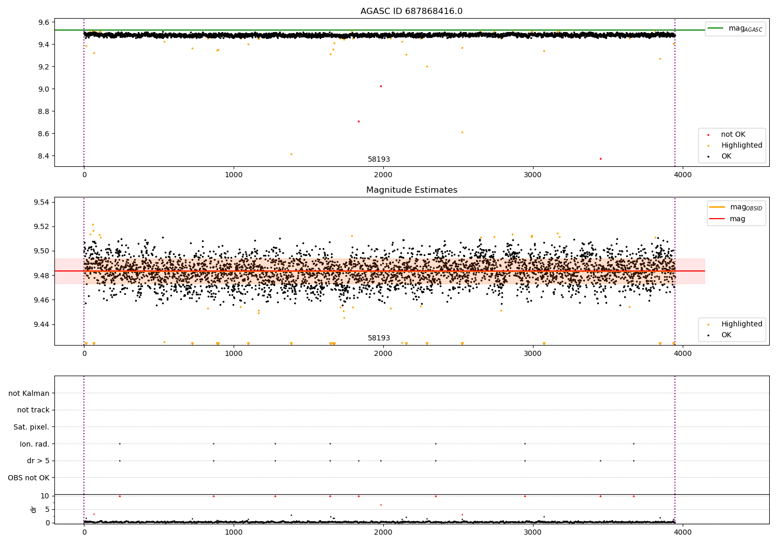Click the '9.6' y-axis tick label
This screenshot has width=777, height=544.
click(x=44, y=22)
